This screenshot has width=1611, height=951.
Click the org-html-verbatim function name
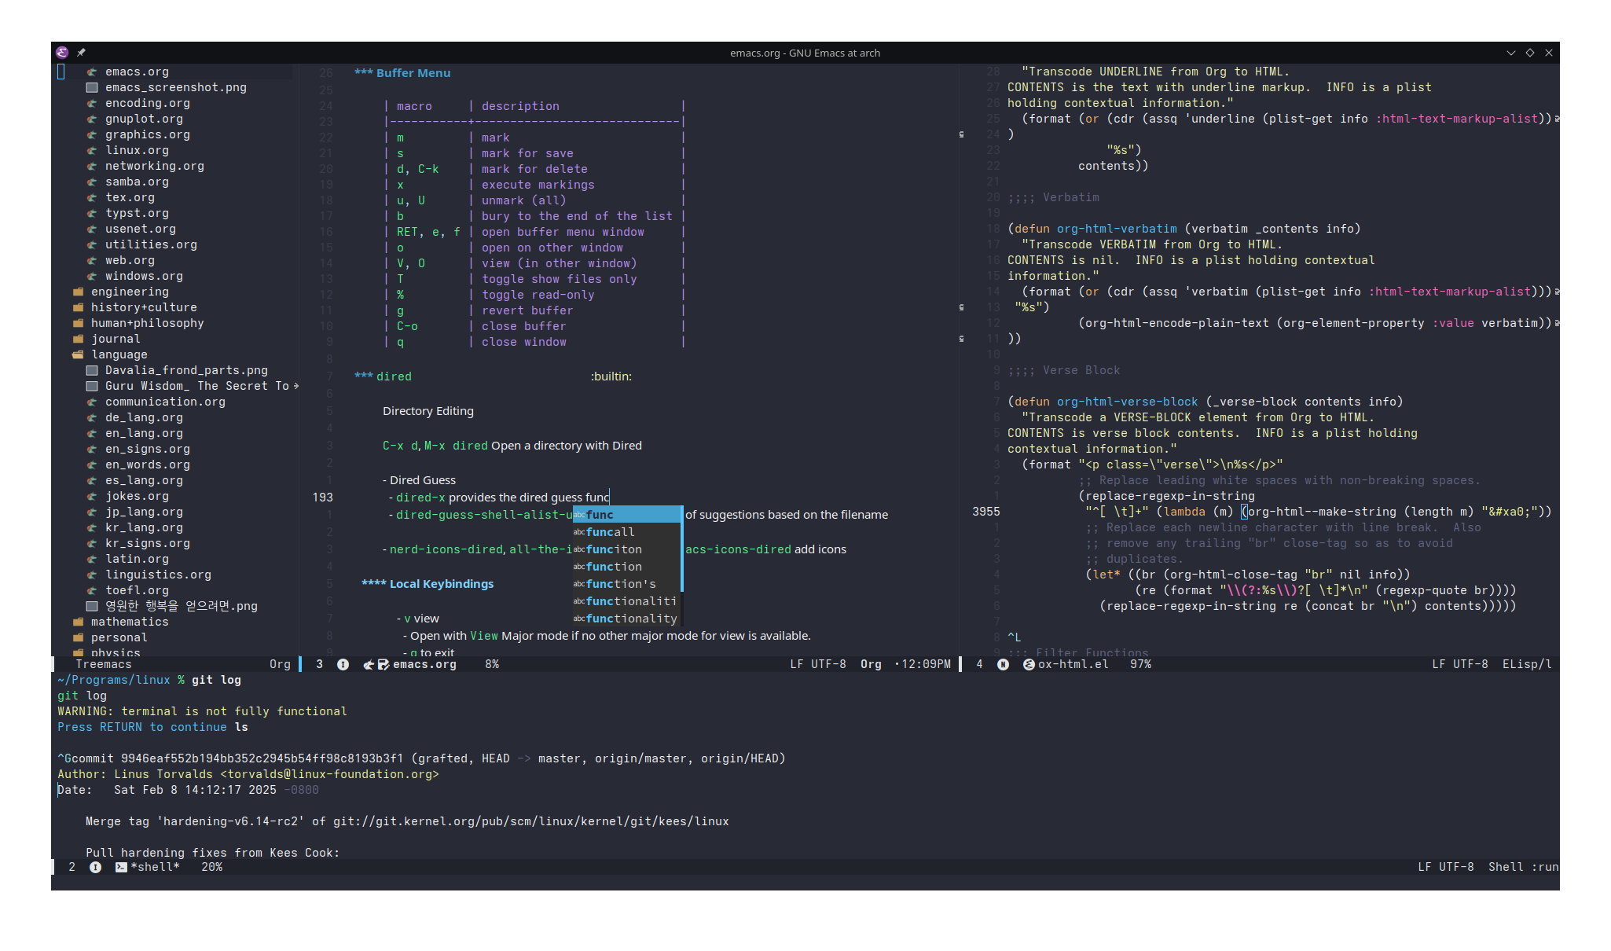(x=1117, y=229)
